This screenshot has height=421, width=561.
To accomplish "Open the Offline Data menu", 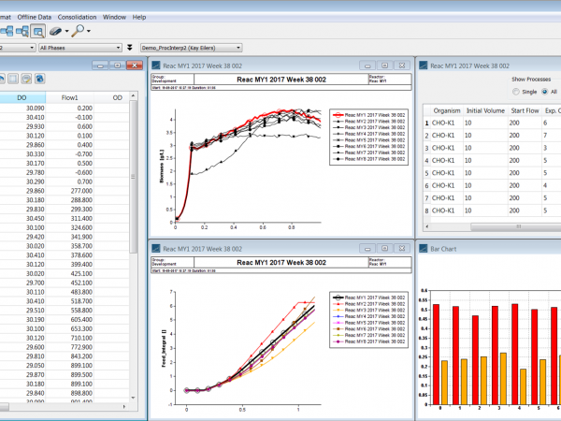I will pyautogui.click(x=35, y=17).
